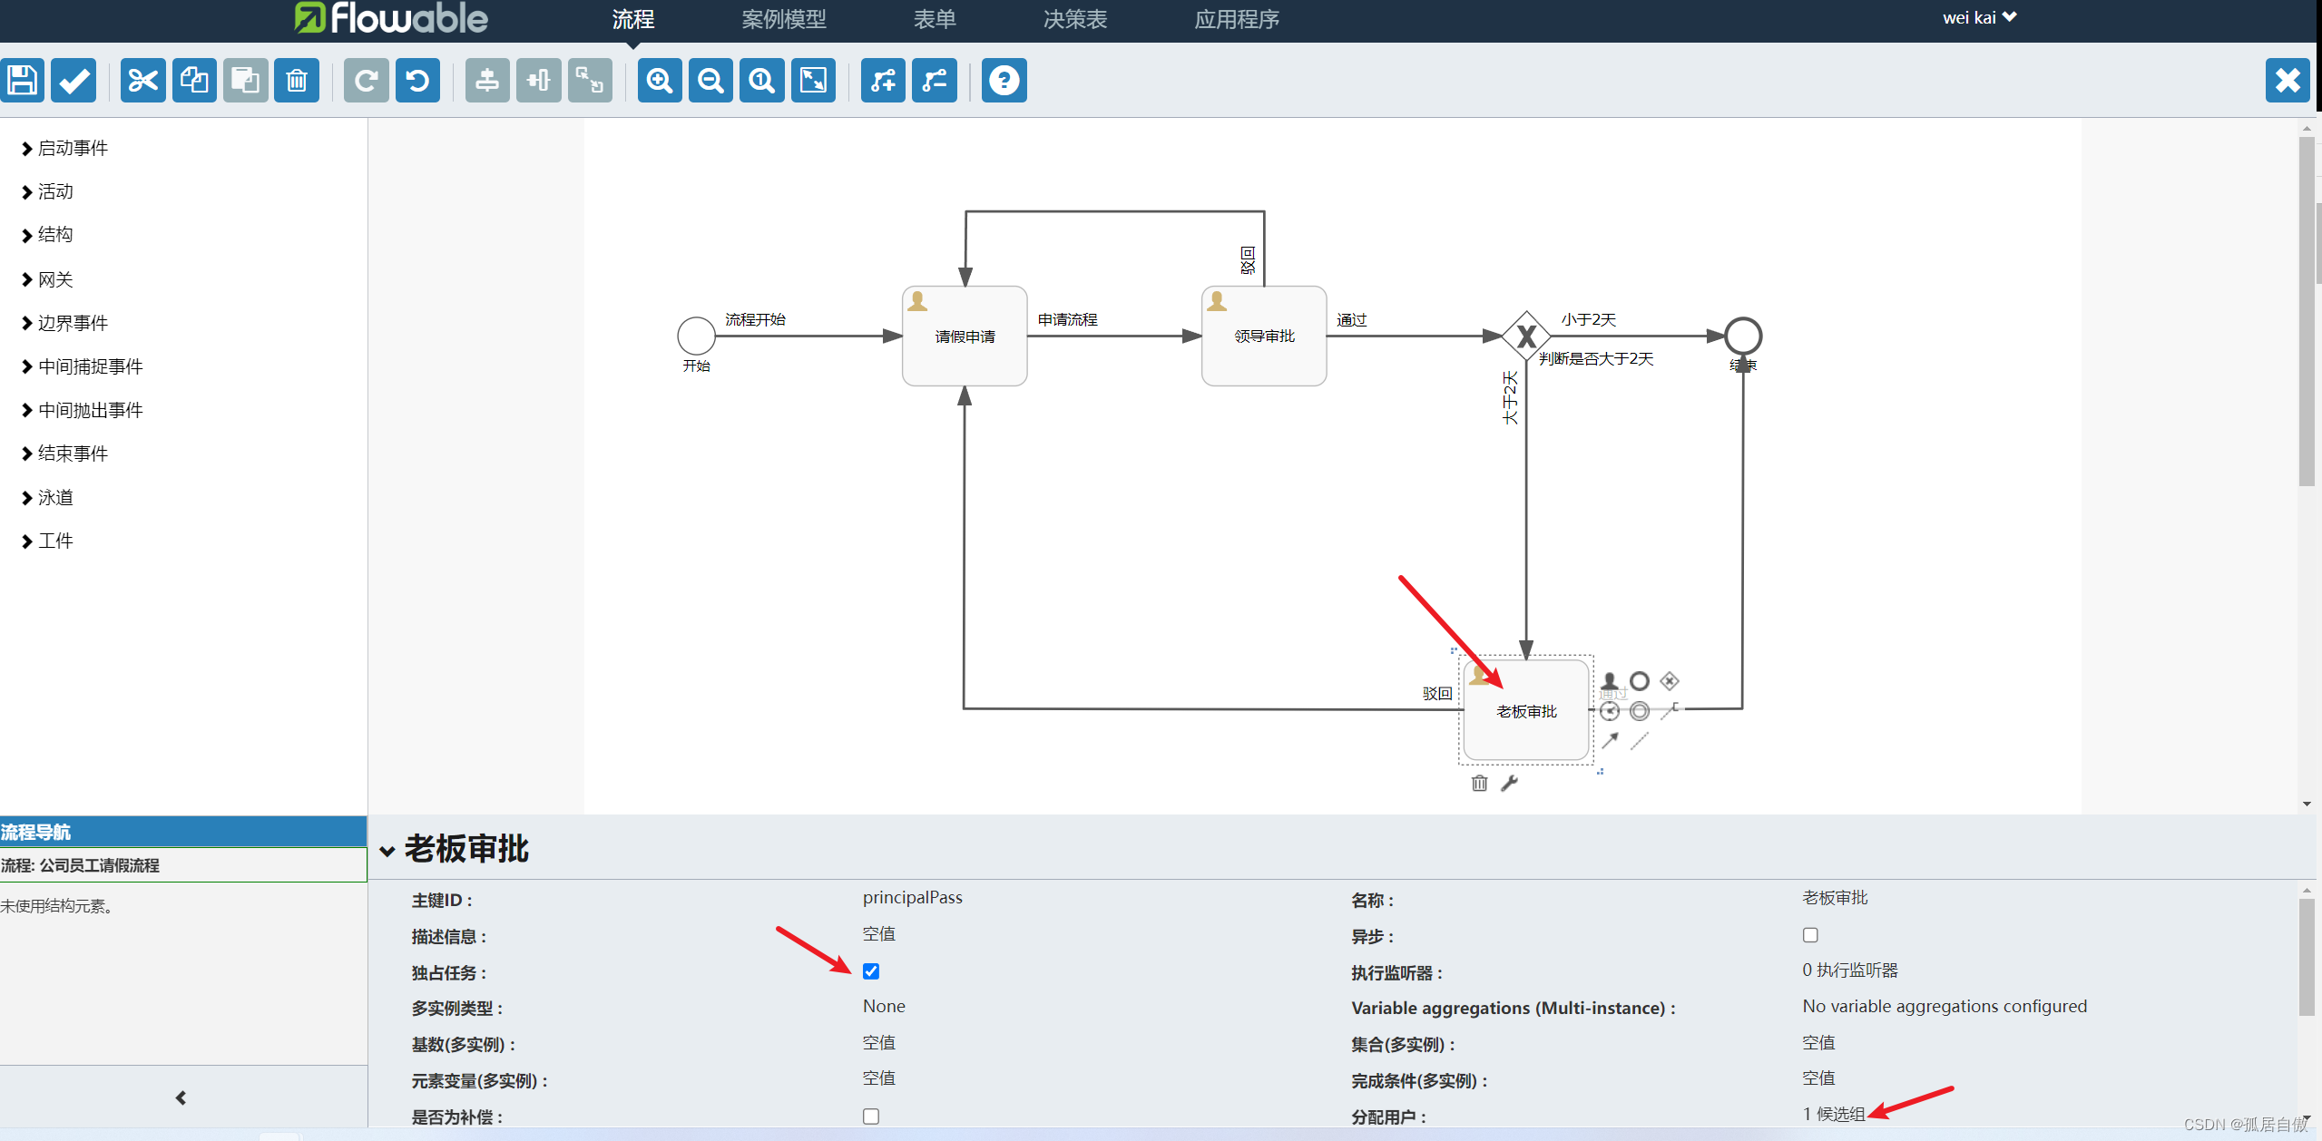Click the sequence flow arrow in quick menu
Image resolution: width=2322 pixels, height=1141 pixels.
click(1610, 741)
